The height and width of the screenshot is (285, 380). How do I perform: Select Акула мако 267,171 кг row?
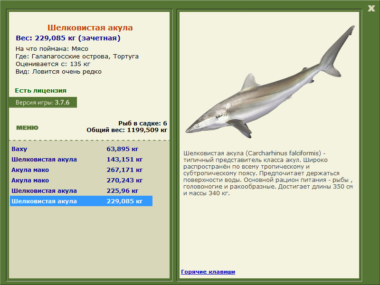[x=81, y=170]
